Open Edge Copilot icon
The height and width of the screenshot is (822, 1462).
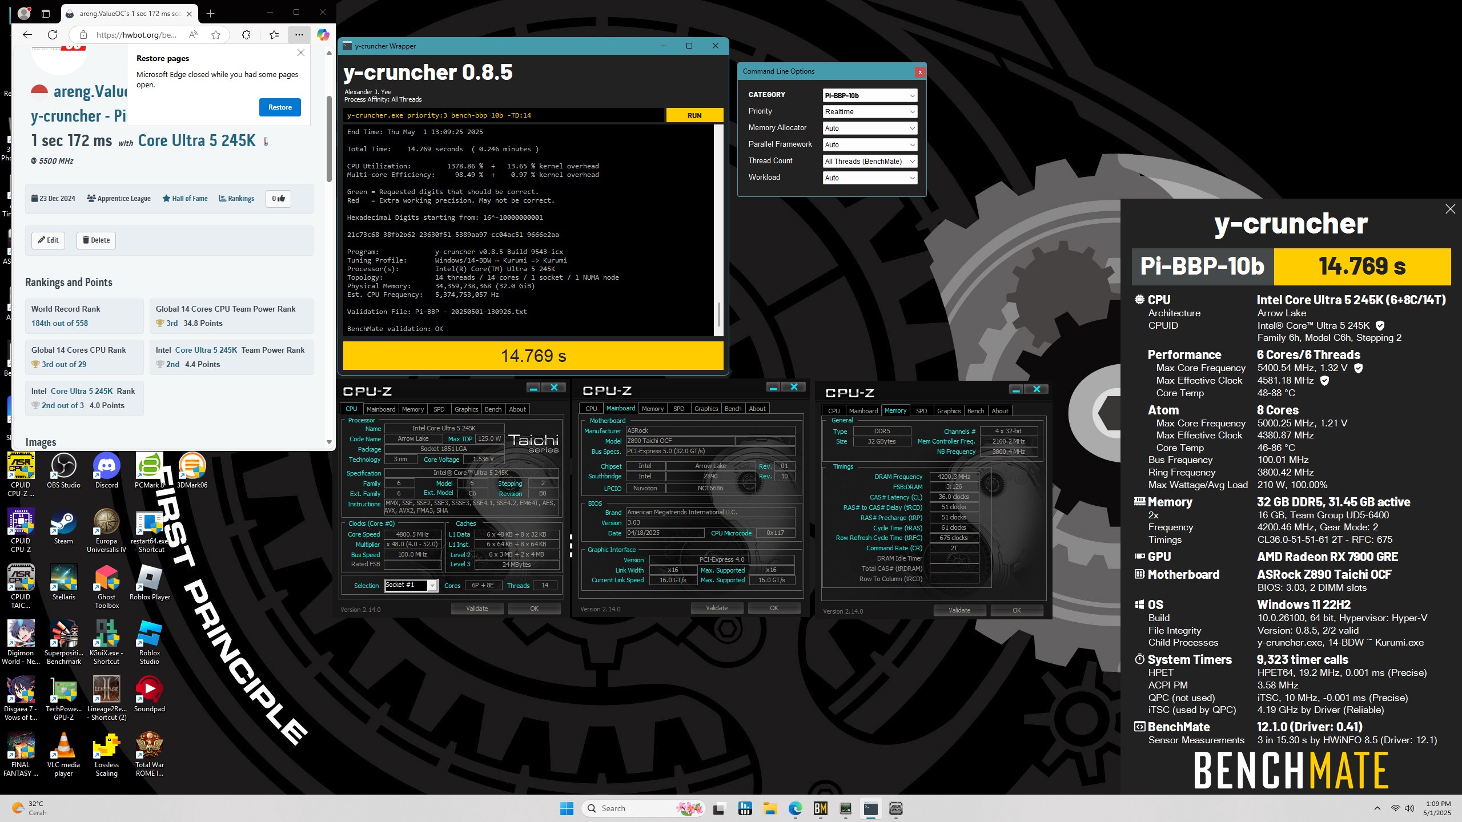pos(323,35)
